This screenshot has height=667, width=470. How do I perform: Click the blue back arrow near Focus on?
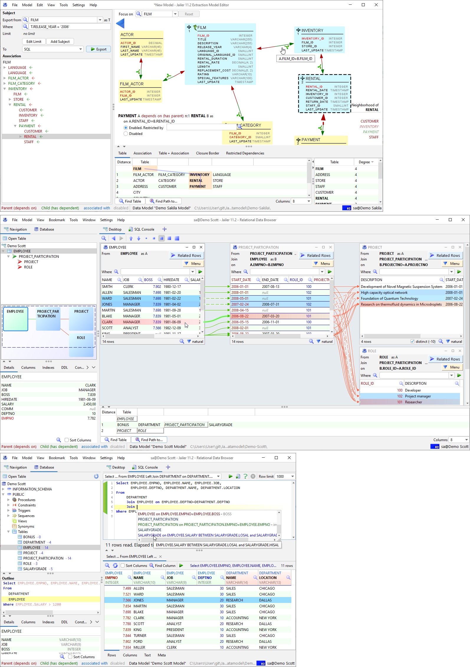click(x=120, y=24)
